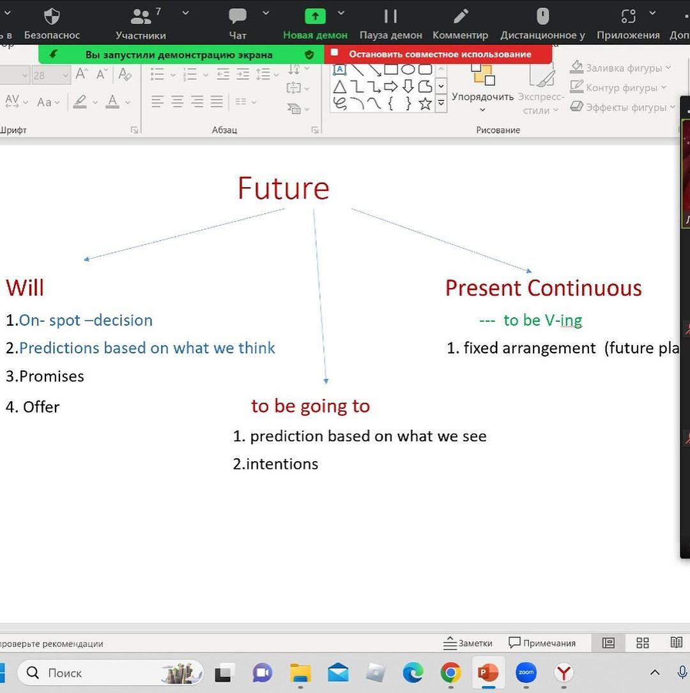The image size is (690, 693).
Task: Expand the arrow next to Приложения
Action: pos(652,13)
